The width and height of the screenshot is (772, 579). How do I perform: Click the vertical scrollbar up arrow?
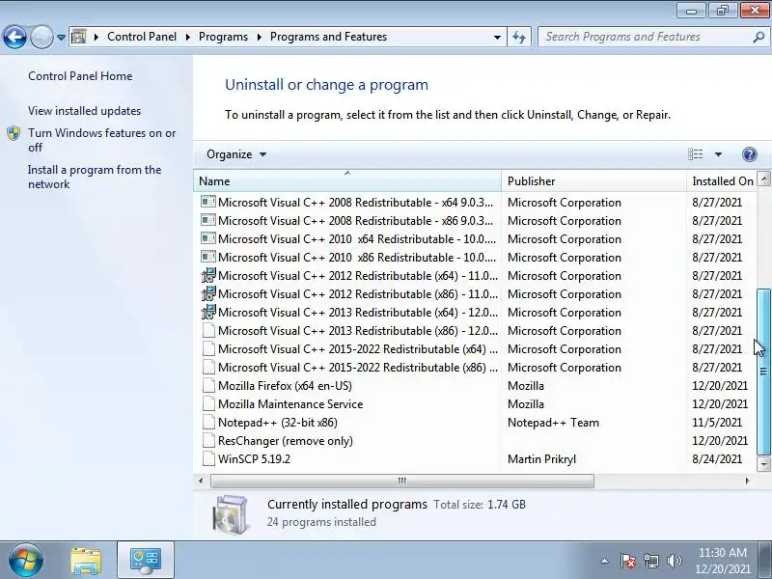(763, 179)
